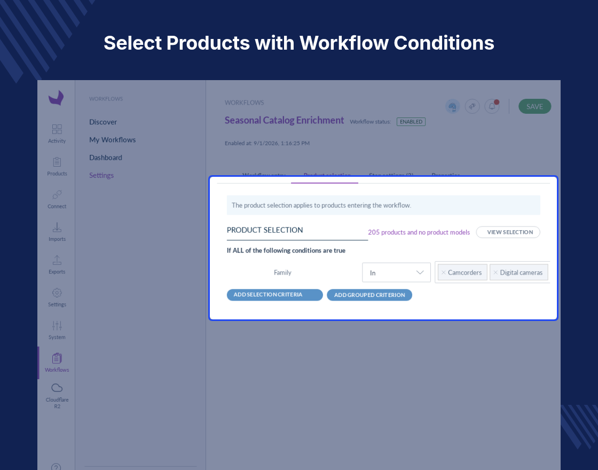Screen dimensions: 598x470
Task: Click View Selection button
Action: (508, 232)
